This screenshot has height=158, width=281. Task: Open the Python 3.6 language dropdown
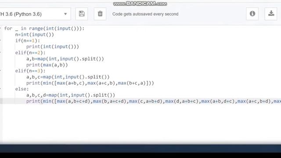[35, 14]
